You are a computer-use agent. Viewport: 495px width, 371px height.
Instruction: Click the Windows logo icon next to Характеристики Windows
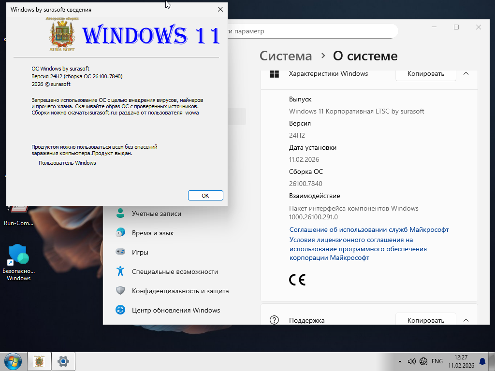click(x=274, y=74)
